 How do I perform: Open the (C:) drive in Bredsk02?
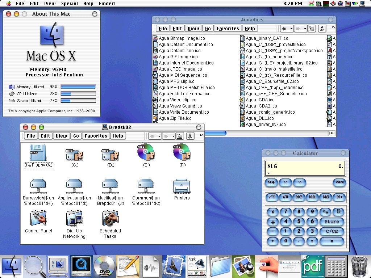point(75,155)
